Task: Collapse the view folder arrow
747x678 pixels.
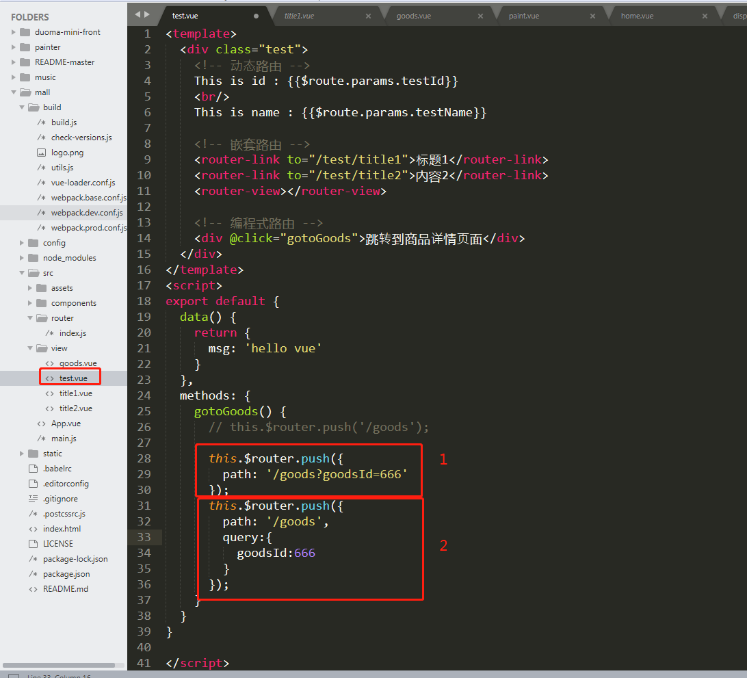Action: click(30, 348)
